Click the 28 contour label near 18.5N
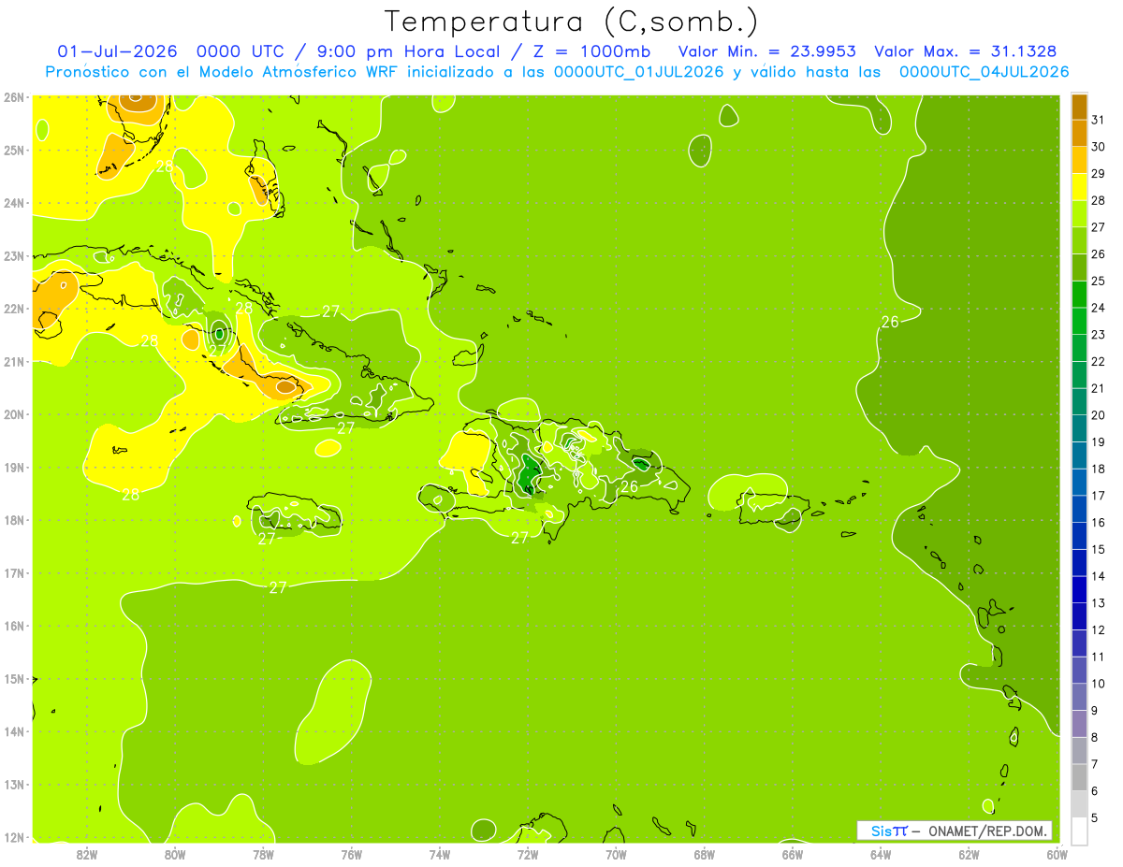Screen dimensions: 1123x867 tap(131, 495)
